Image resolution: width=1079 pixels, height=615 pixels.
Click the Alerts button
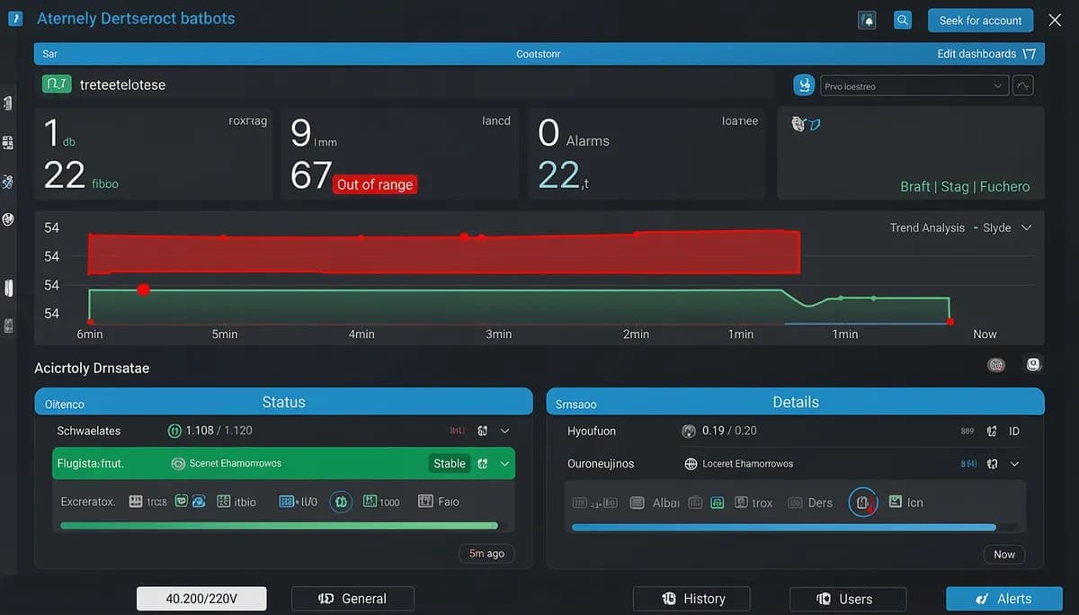[1003, 598]
